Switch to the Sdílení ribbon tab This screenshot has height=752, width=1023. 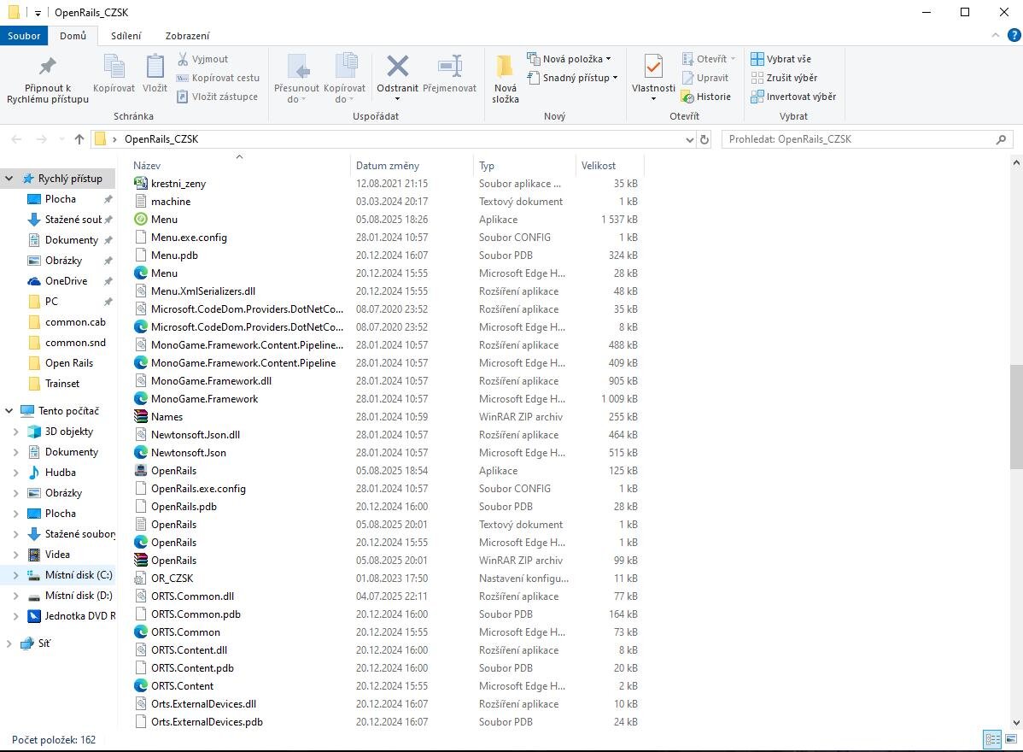click(x=126, y=36)
